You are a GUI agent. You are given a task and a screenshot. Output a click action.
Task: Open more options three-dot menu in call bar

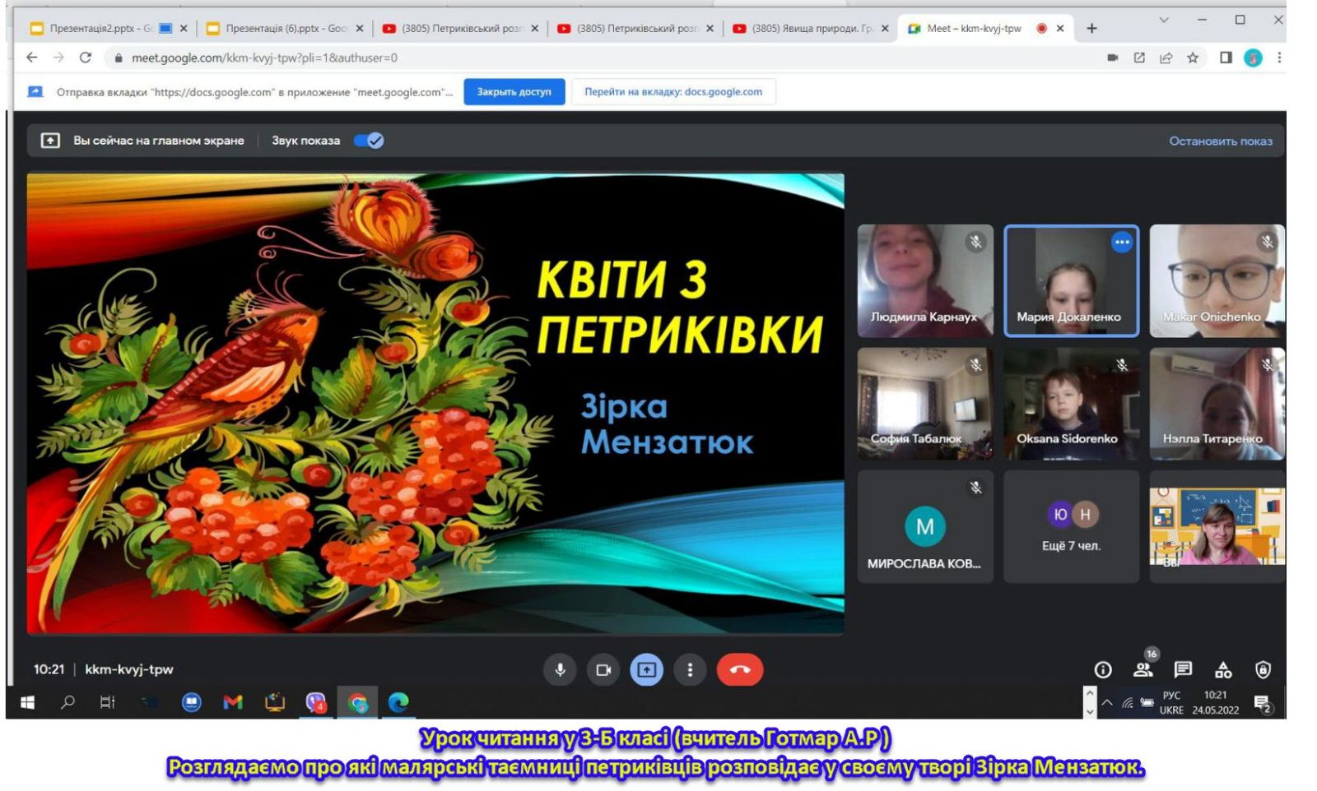pyautogui.click(x=690, y=669)
